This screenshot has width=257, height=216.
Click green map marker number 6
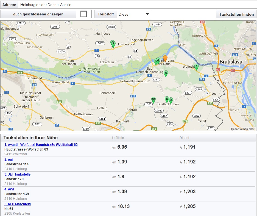[x=167, y=99]
